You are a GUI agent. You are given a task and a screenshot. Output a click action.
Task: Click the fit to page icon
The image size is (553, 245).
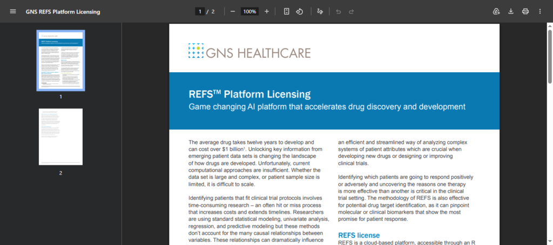click(287, 11)
